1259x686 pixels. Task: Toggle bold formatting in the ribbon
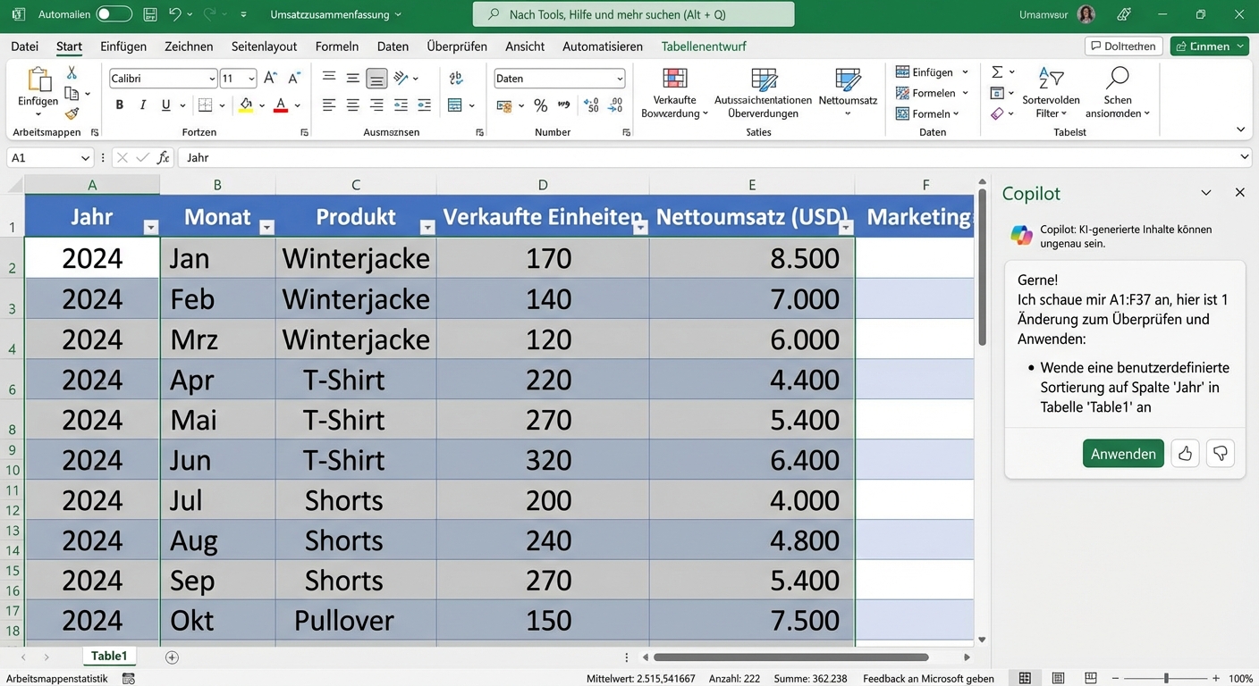point(118,105)
